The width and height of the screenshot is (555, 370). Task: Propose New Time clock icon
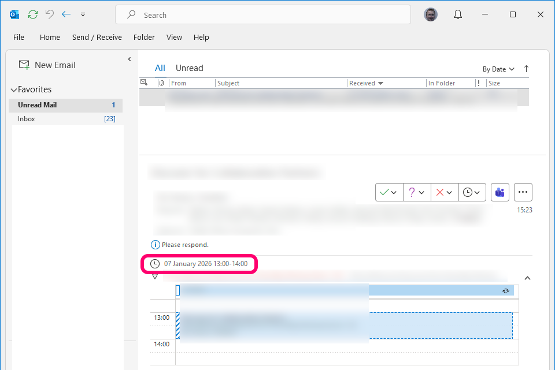(x=468, y=192)
